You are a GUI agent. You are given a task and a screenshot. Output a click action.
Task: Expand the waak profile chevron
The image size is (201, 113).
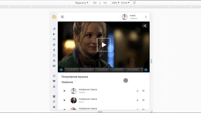point(146,17)
